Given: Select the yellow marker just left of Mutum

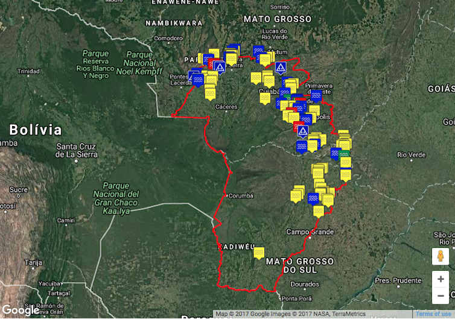Looking at the screenshot, I should click(265, 59).
